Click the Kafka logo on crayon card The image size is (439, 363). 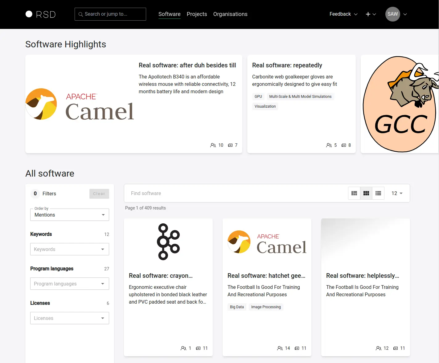point(168,242)
